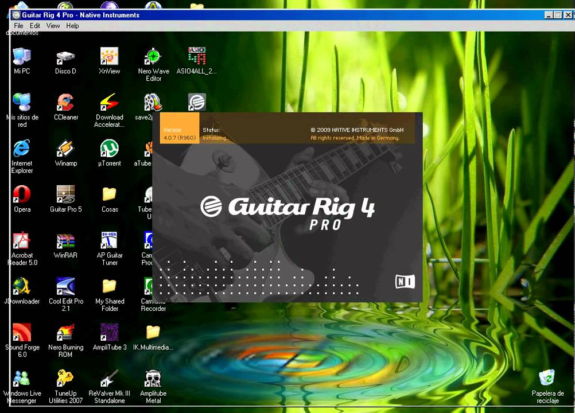Select the Download Accelerator icon
This screenshot has height=413, width=575.
[109, 102]
